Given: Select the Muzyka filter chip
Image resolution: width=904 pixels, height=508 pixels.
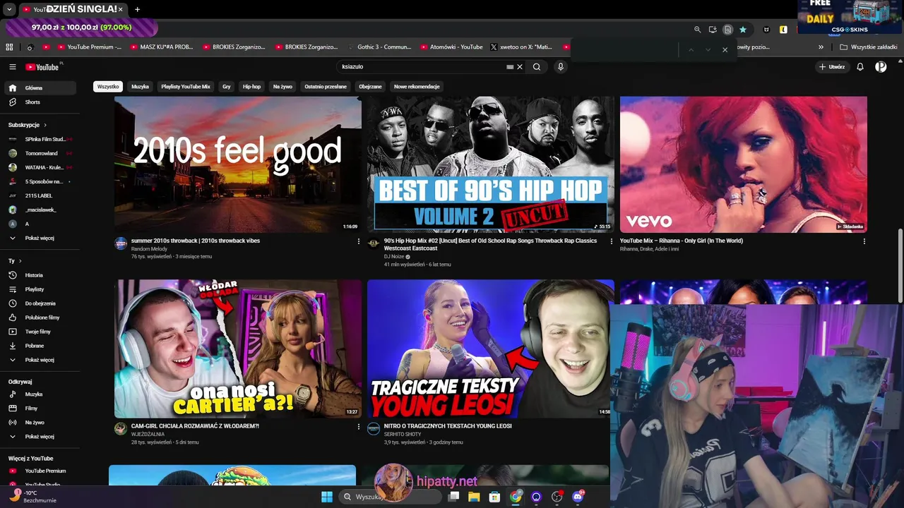Looking at the screenshot, I should point(140,87).
